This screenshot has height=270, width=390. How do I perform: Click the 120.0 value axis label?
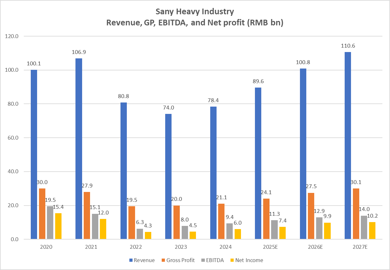(12, 36)
